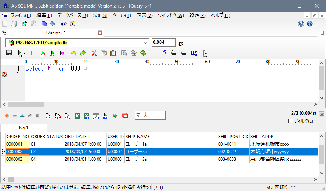The height and width of the screenshot is (191, 326).
Task: Enable the フィルタ(L) checkbox
Action: click(291, 121)
